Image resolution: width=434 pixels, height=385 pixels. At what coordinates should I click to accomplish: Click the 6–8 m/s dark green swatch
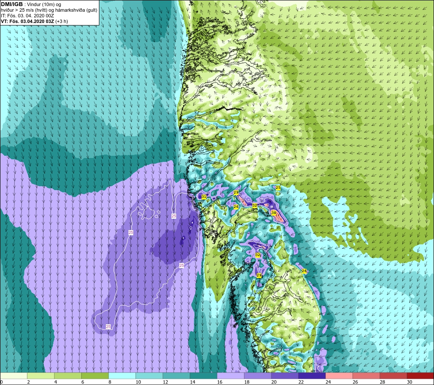click(x=95, y=375)
